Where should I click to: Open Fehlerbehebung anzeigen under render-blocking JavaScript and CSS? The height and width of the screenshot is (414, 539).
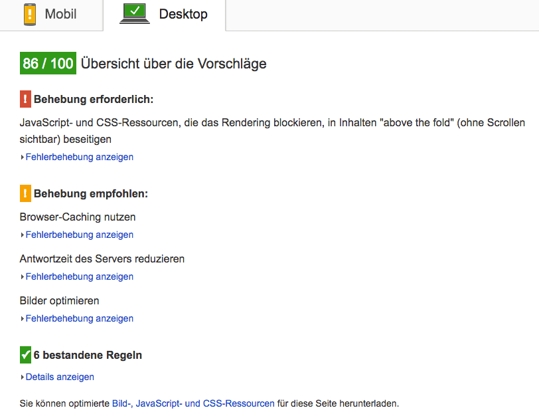80,157
